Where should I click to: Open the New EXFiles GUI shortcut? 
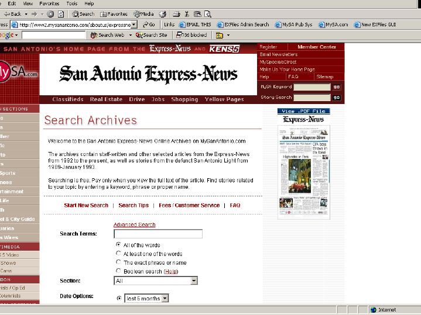[375, 25]
